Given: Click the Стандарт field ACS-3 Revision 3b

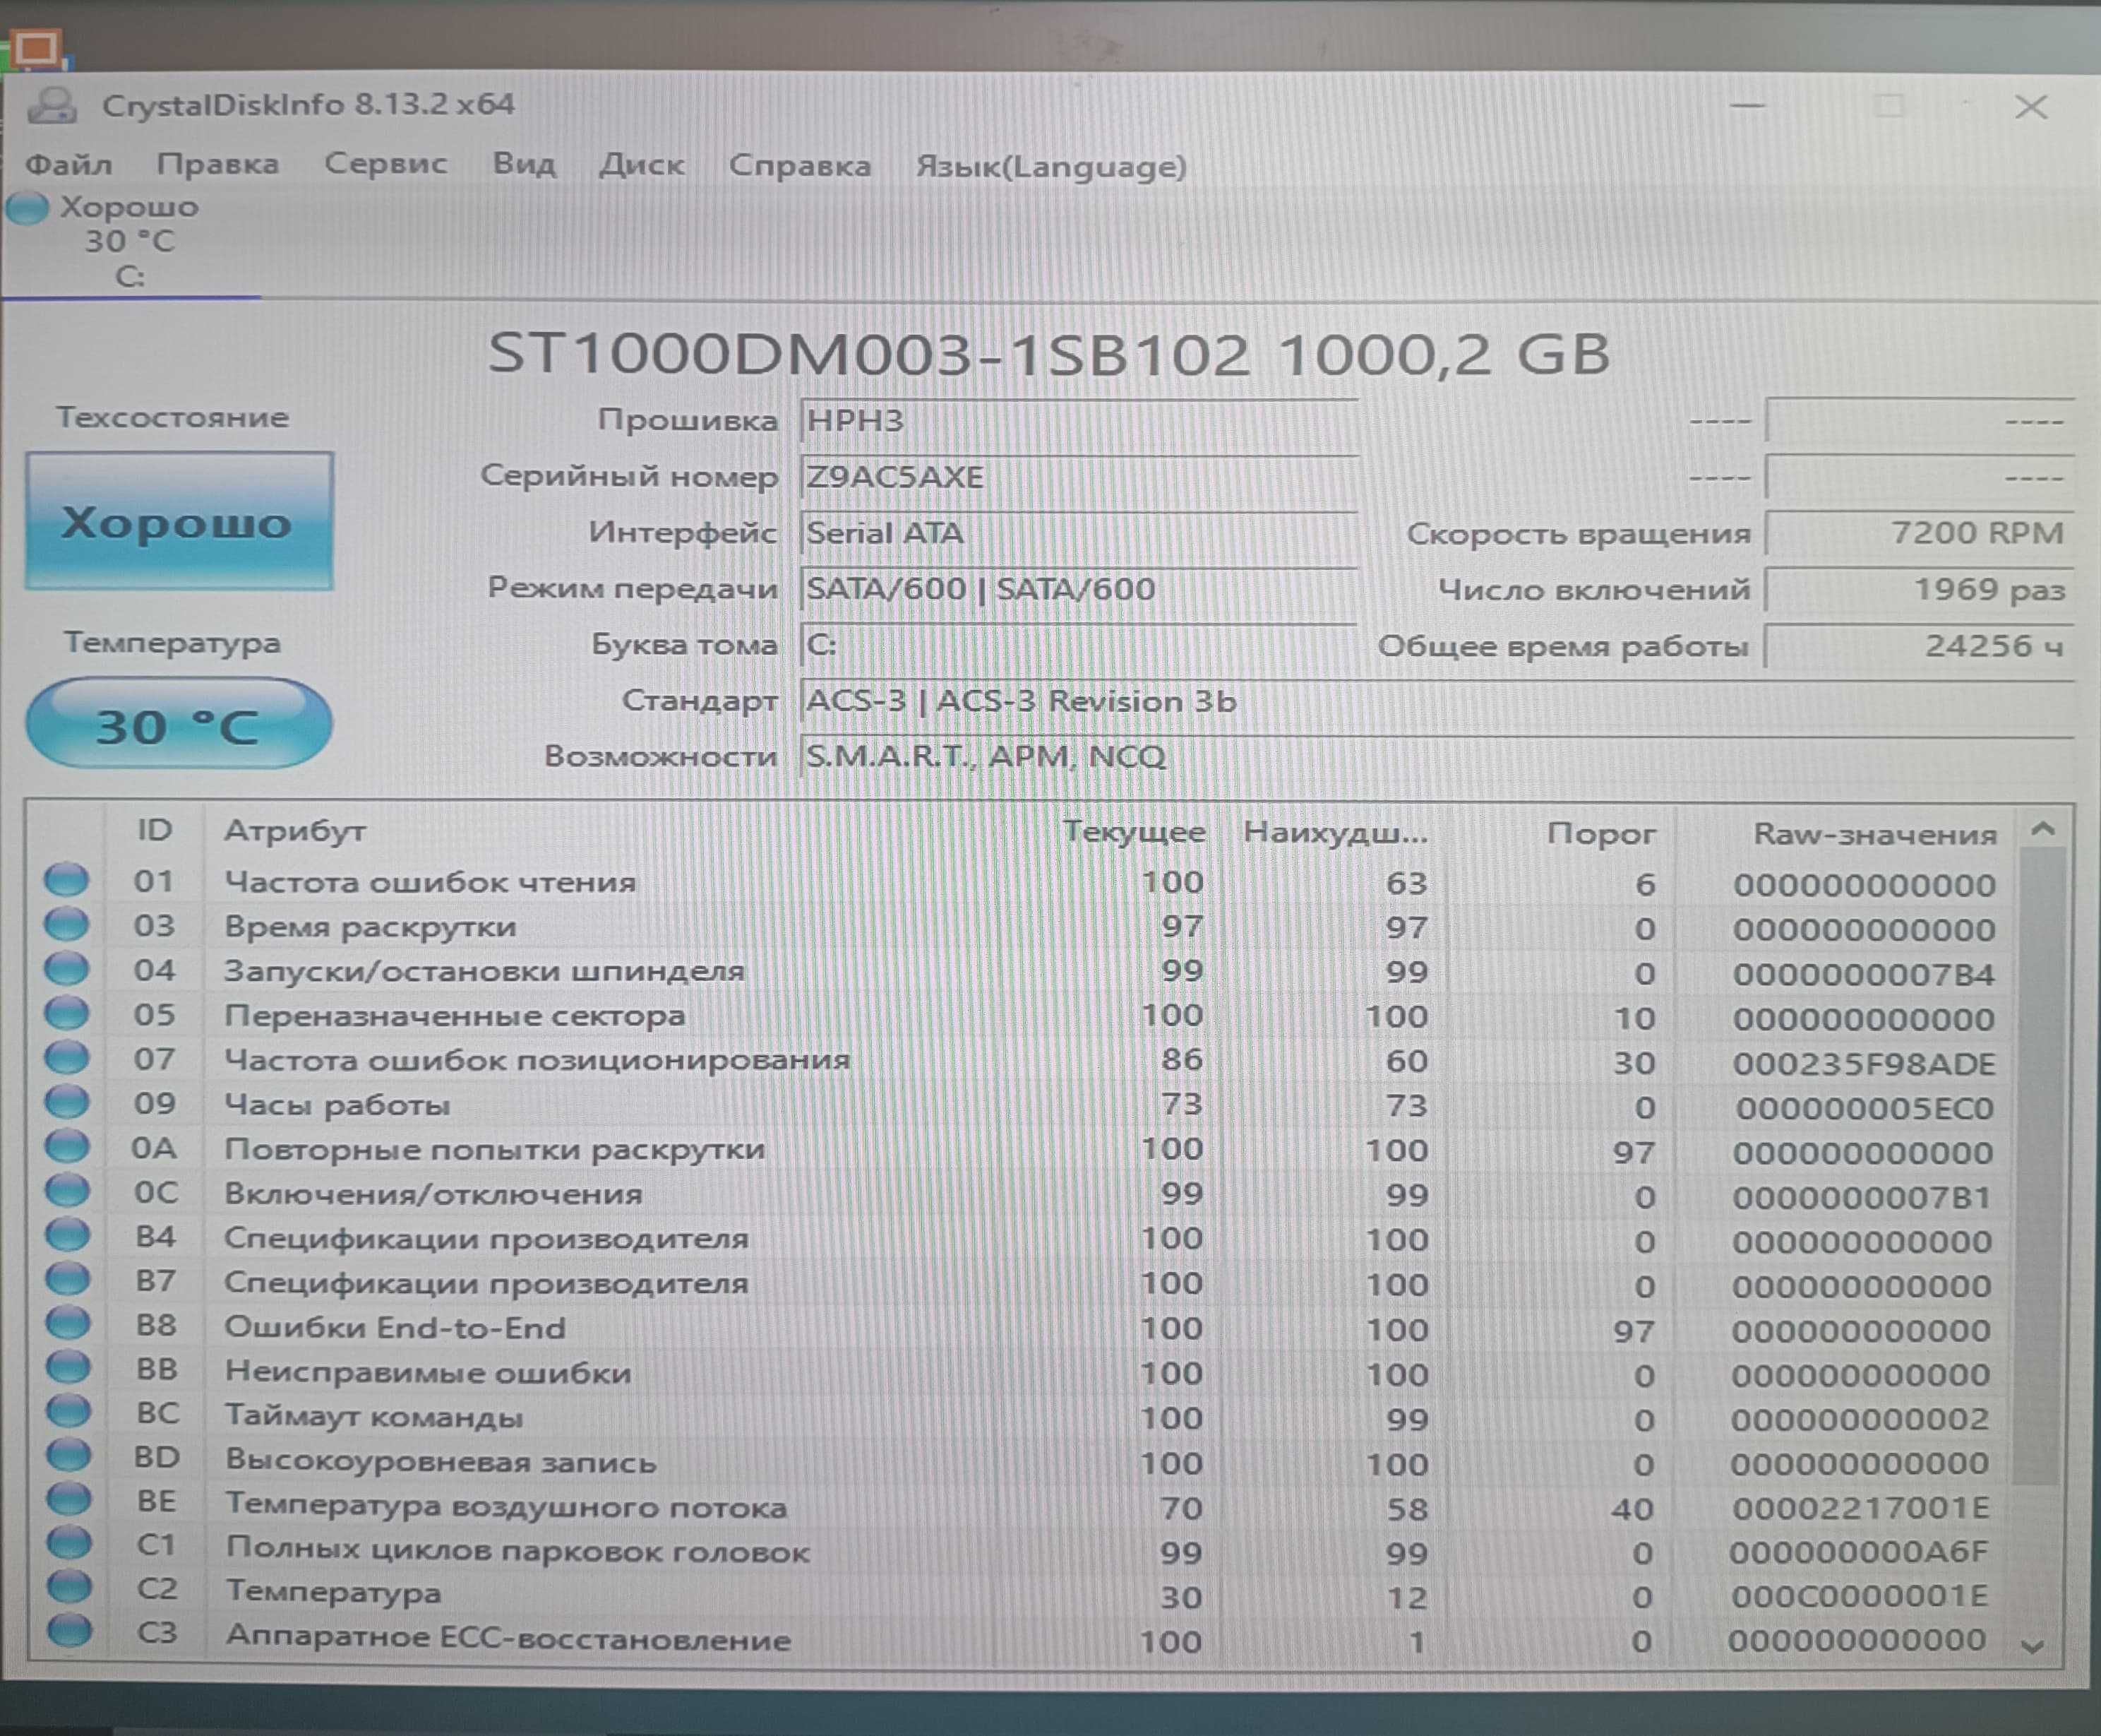Looking at the screenshot, I should click(1437, 702).
